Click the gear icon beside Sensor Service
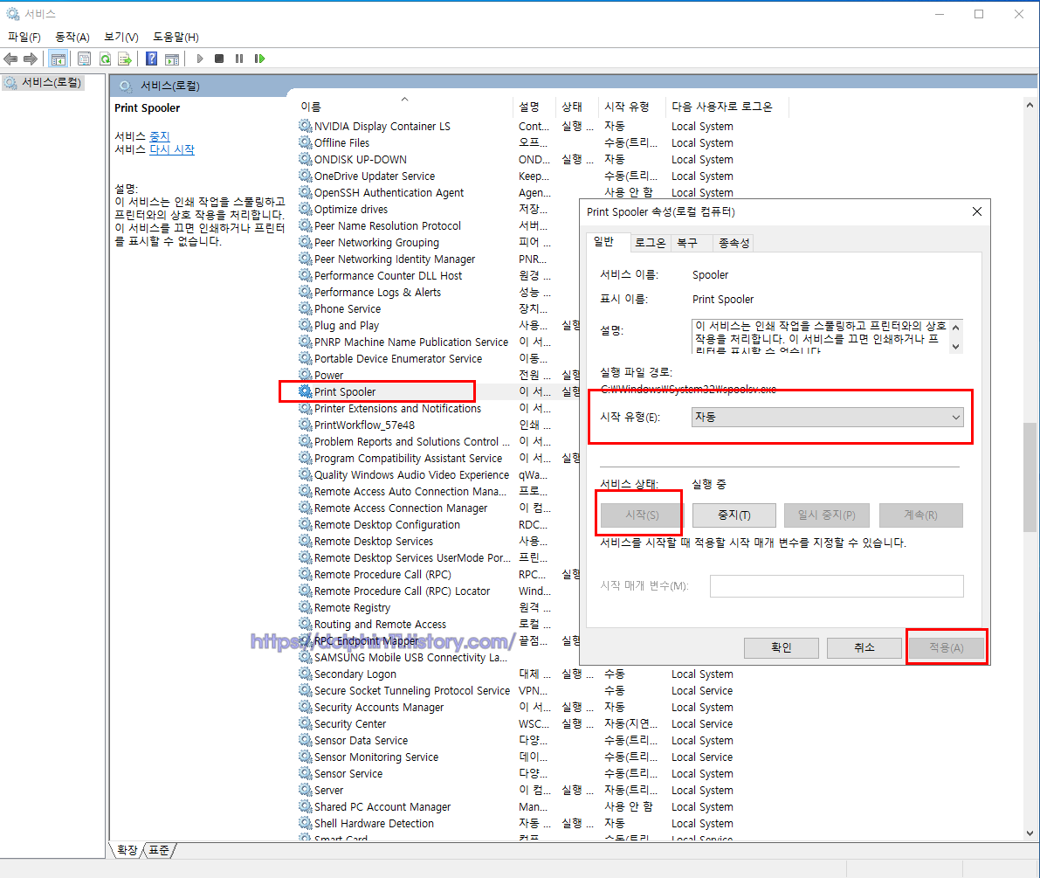The width and height of the screenshot is (1040, 878). tap(305, 773)
